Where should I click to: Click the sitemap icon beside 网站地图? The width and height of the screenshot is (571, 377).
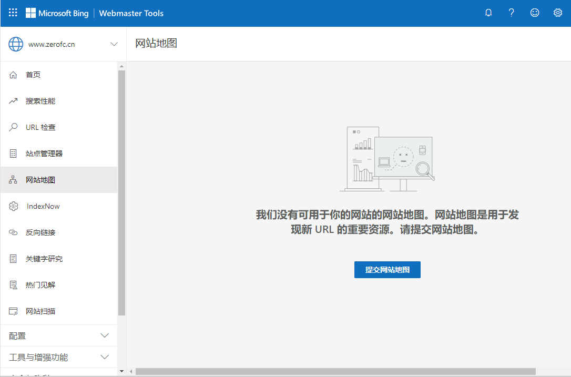(x=13, y=180)
